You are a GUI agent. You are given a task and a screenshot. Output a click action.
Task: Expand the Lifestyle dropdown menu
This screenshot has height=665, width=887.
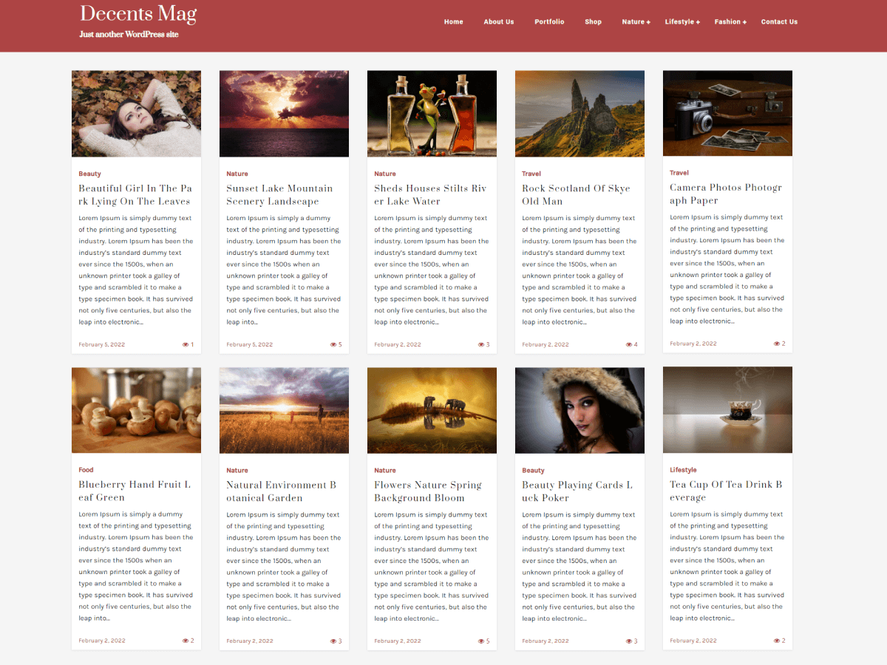pyautogui.click(x=682, y=21)
